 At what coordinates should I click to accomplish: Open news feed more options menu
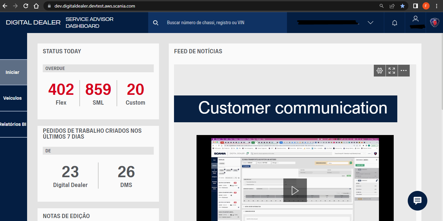404,71
